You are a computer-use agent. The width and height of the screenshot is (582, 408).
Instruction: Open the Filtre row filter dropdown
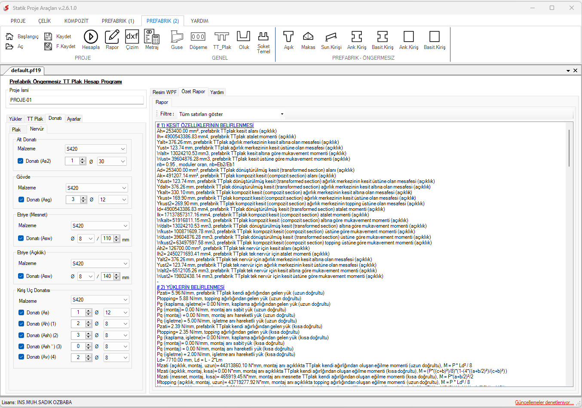(231, 114)
